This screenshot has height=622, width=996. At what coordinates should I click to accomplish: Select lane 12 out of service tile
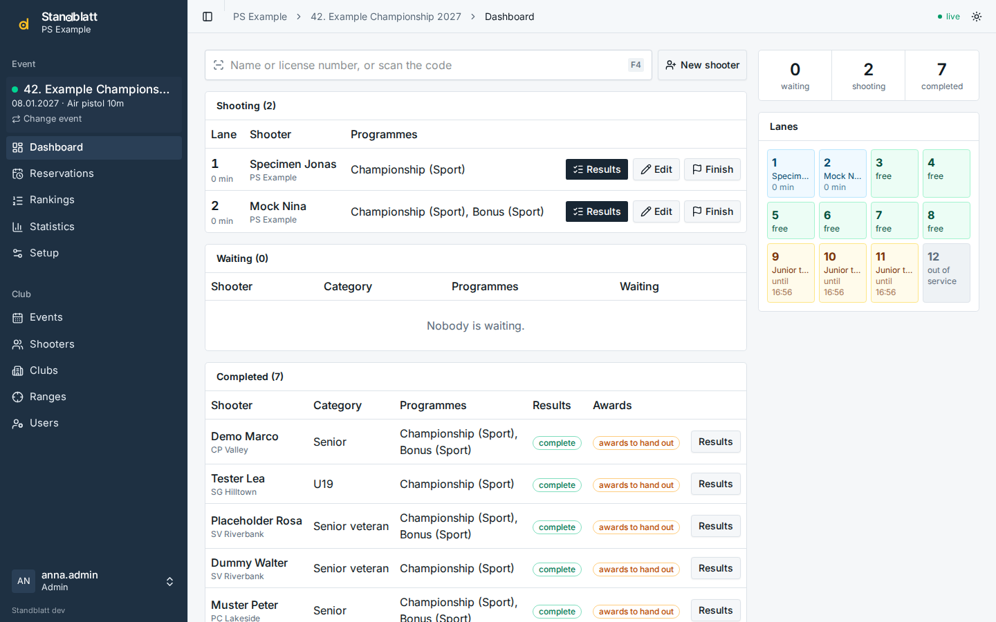[x=946, y=273]
